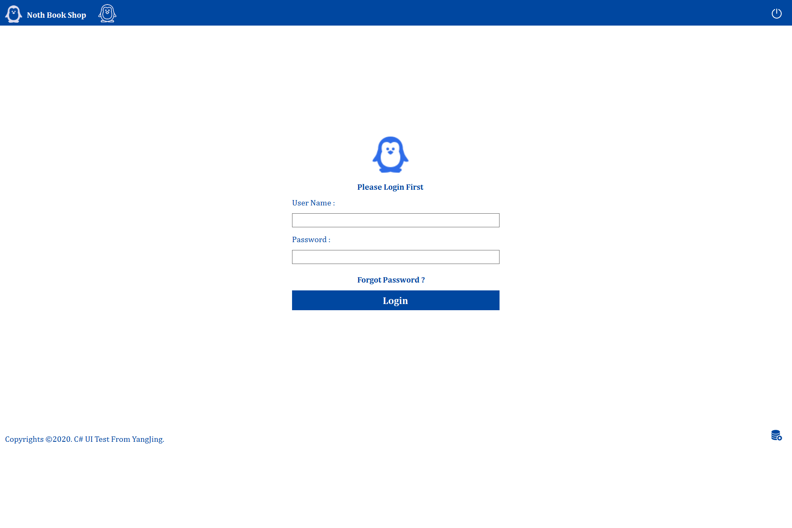Open the Forgot Password link

[x=390, y=280]
